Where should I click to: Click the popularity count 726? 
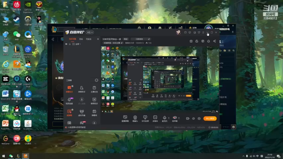(149, 43)
